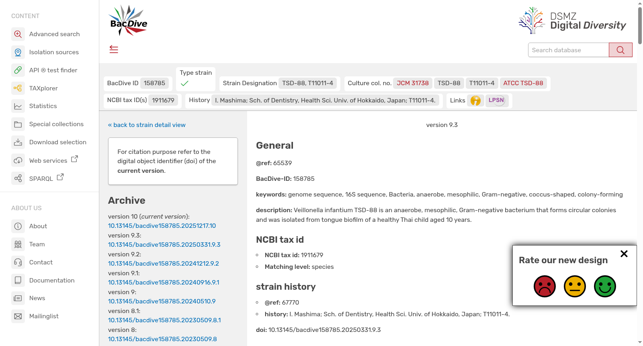Collapse the sidebar with the red menu icon
Image resolution: width=643 pixels, height=346 pixels.
[114, 49]
